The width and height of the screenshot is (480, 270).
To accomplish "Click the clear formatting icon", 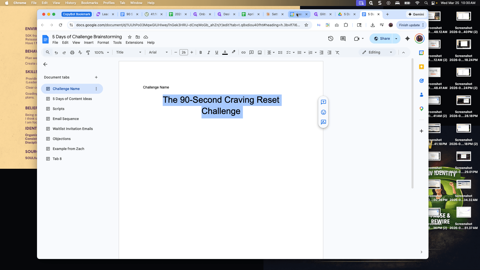I will (x=337, y=52).
